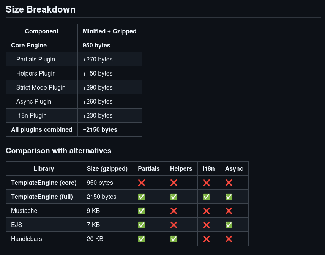Click the Minified + Gzipped column header
The width and height of the screenshot is (325, 255).
[109, 31]
